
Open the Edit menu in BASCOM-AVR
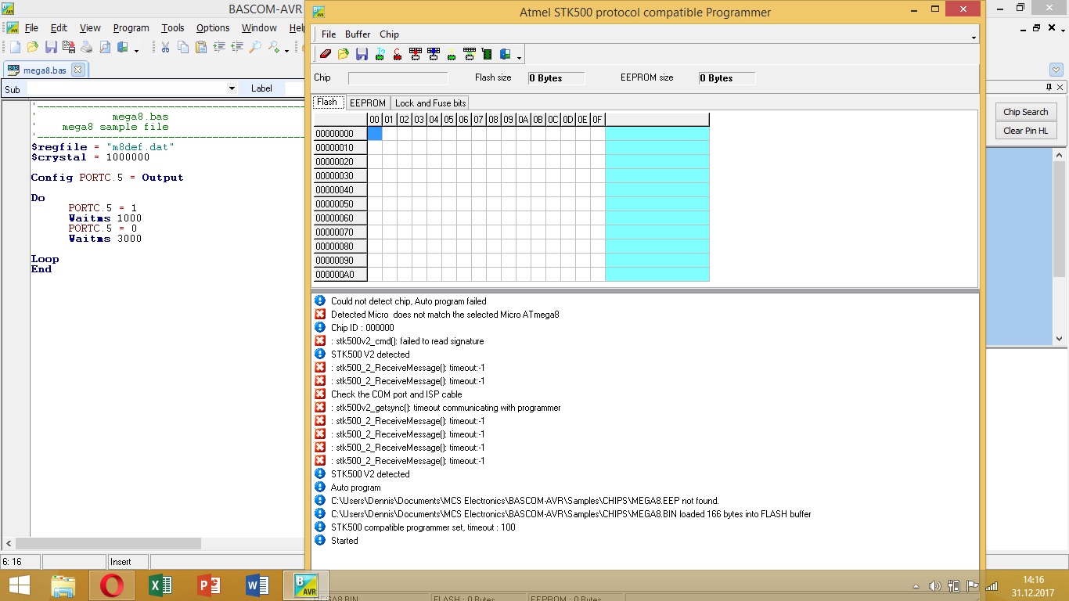click(x=59, y=28)
